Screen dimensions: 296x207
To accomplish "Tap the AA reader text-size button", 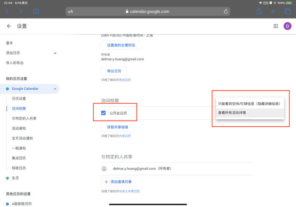I will pyautogui.click(x=71, y=12).
